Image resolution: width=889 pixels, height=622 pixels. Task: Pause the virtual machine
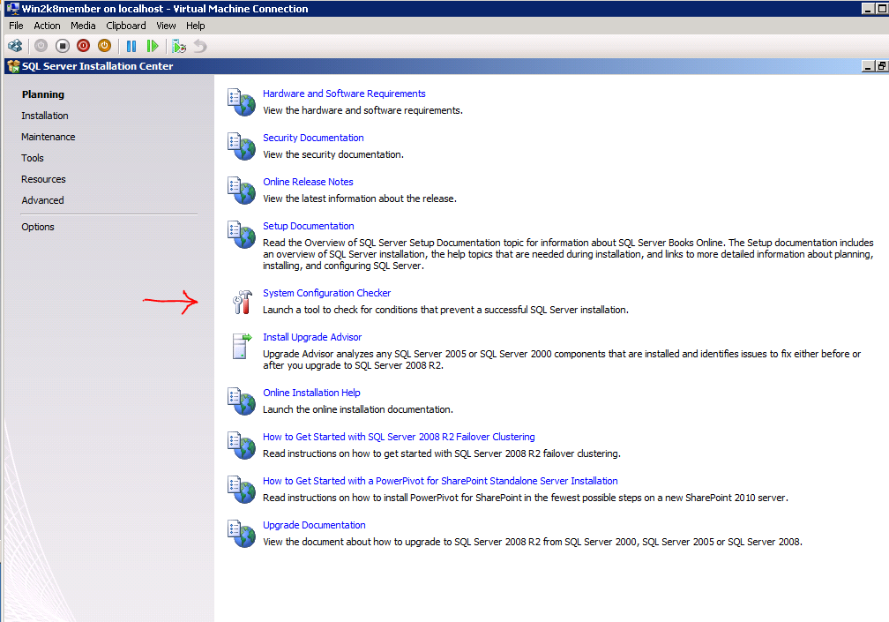[x=131, y=46]
